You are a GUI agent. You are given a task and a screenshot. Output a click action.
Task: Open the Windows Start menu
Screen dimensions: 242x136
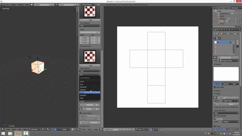coord(3,133)
